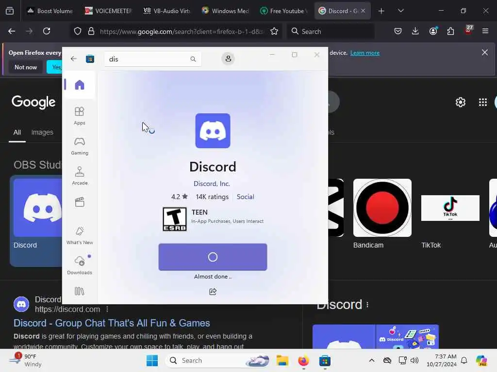Select the TikTok thumbnail
The width and height of the screenshot is (497, 372).
pyautogui.click(x=450, y=208)
